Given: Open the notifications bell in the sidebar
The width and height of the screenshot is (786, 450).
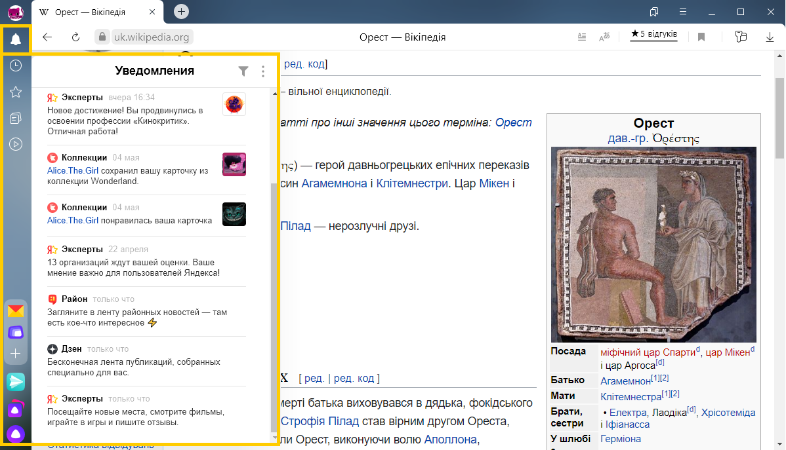Looking at the screenshot, I should click(x=16, y=39).
